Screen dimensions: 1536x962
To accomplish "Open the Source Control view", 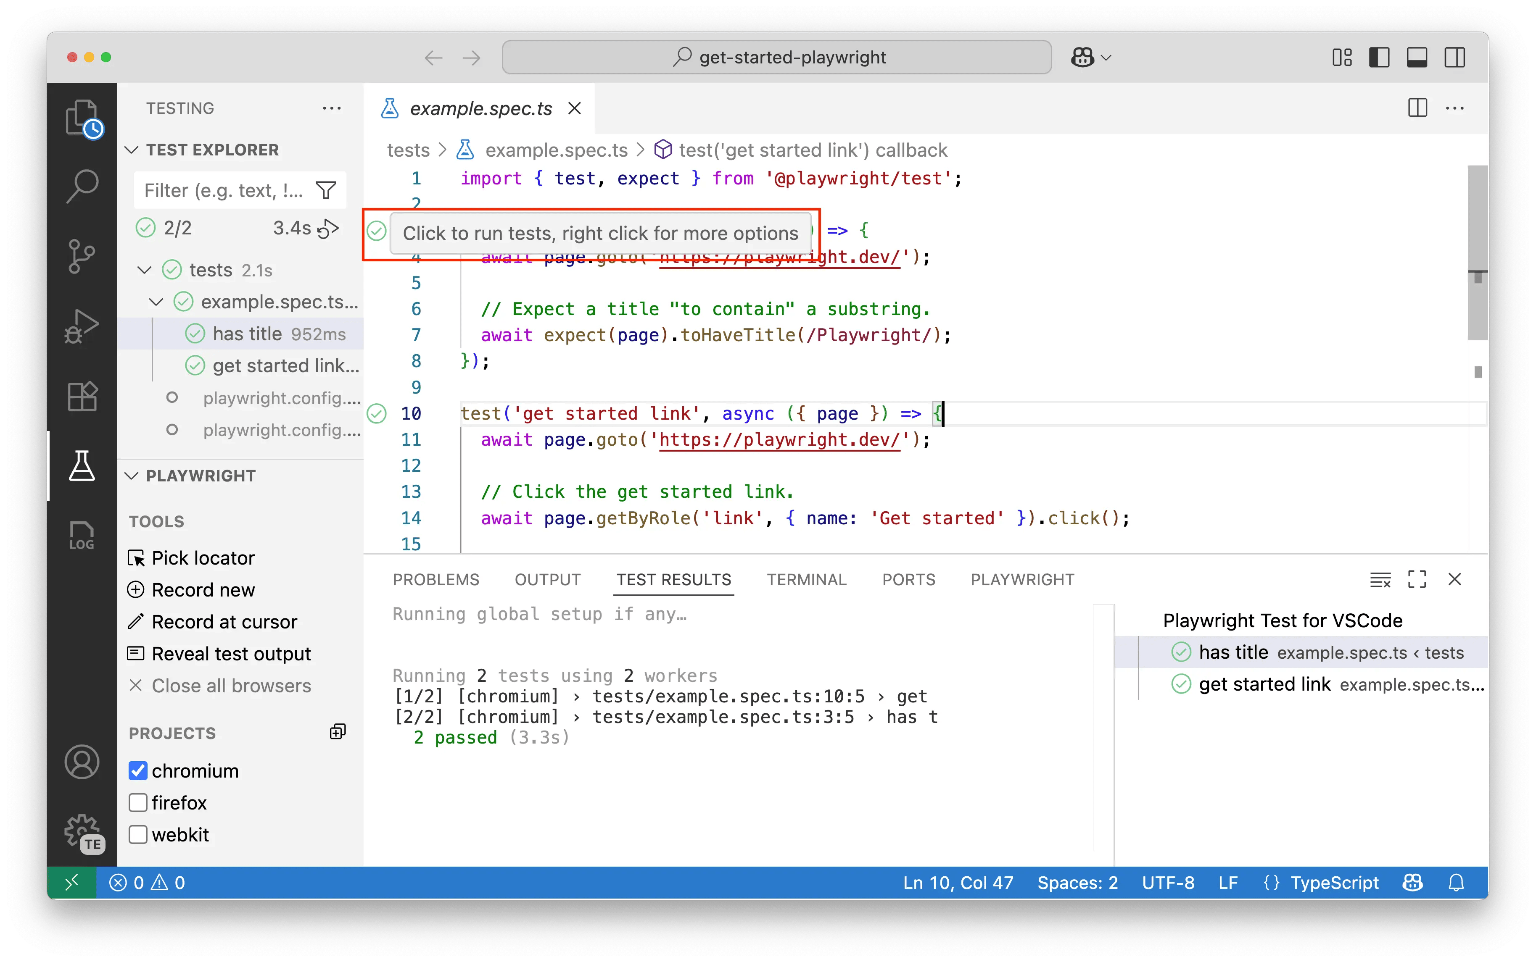I will [x=82, y=256].
